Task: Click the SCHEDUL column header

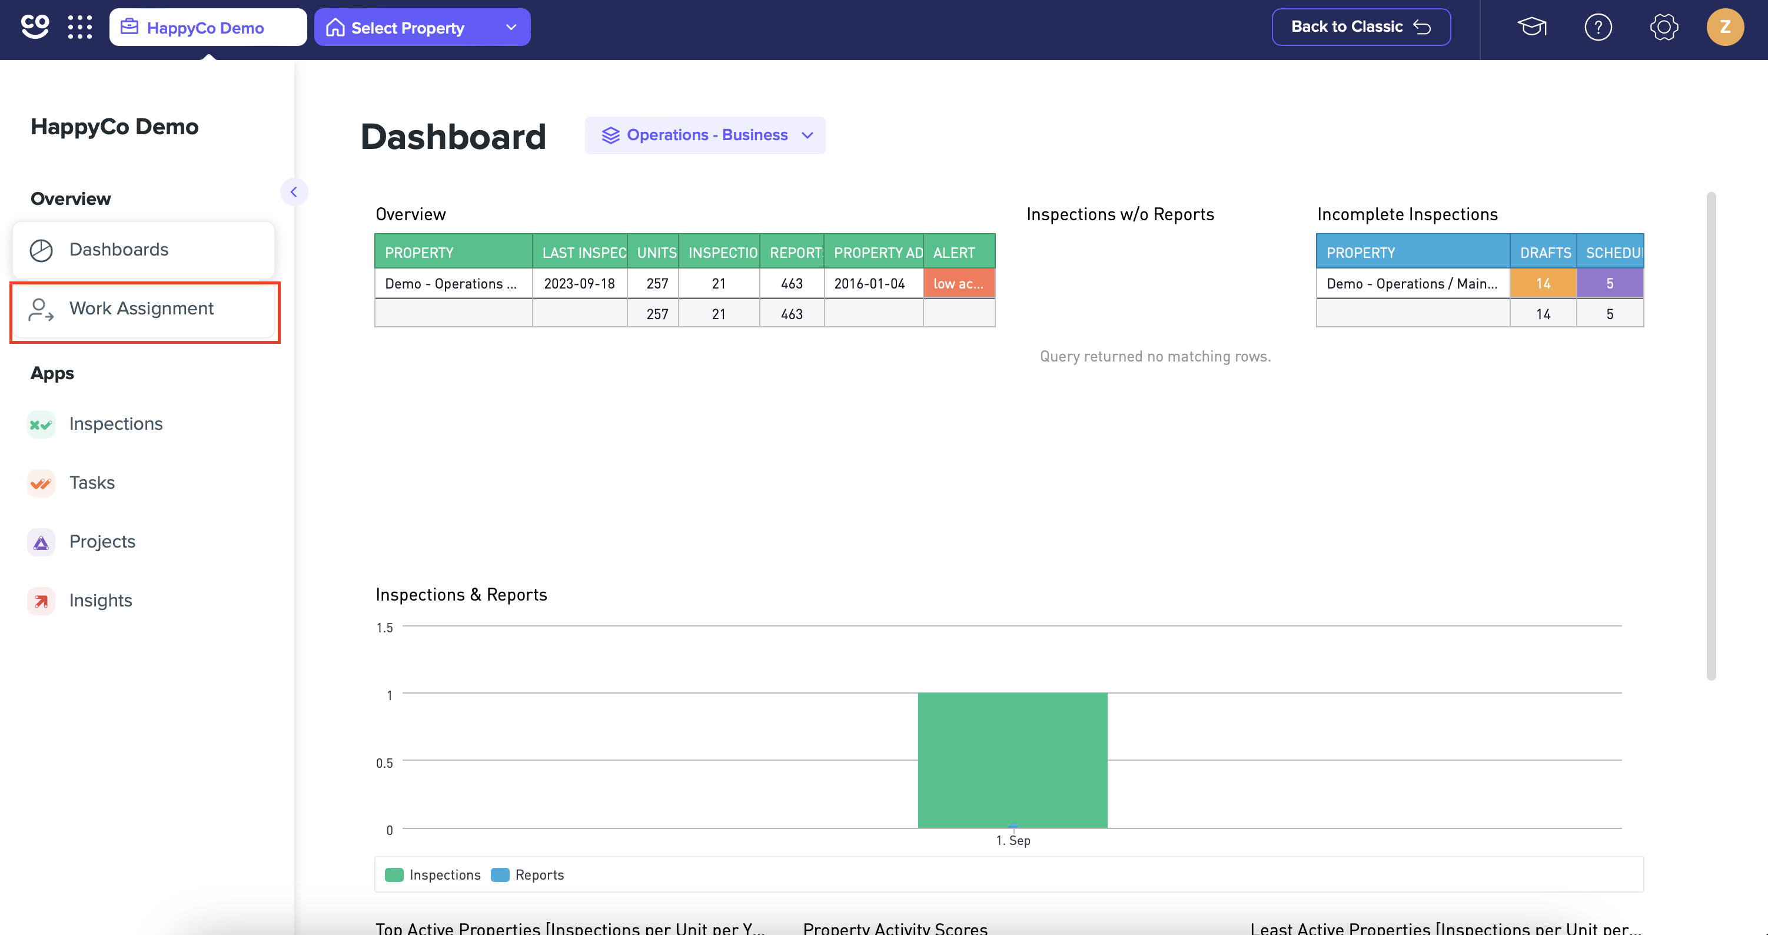Action: click(x=1610, y=253)
